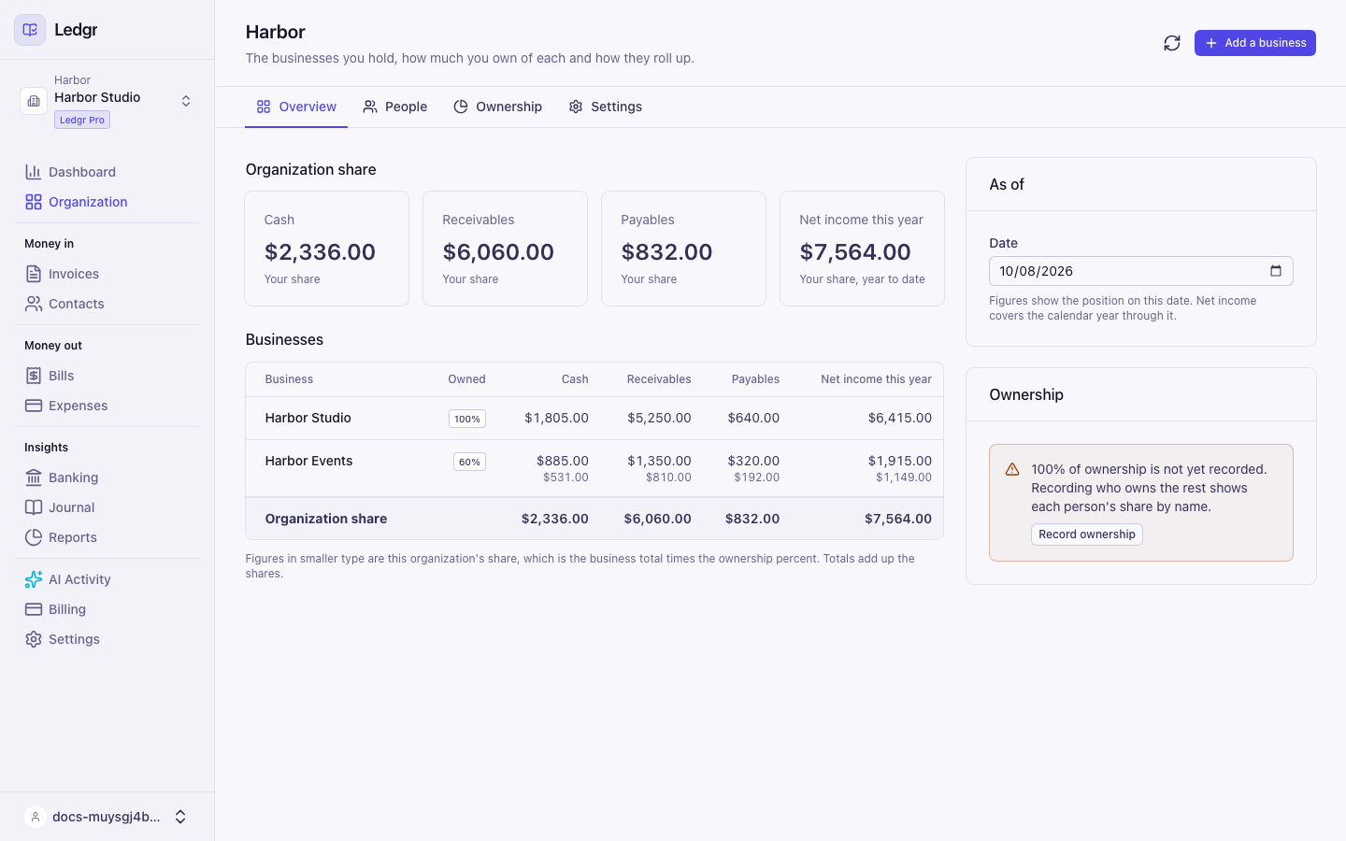Screen dimensions: 1346x841
Task: Click the Billing card icon
Action: click(34, 609)
